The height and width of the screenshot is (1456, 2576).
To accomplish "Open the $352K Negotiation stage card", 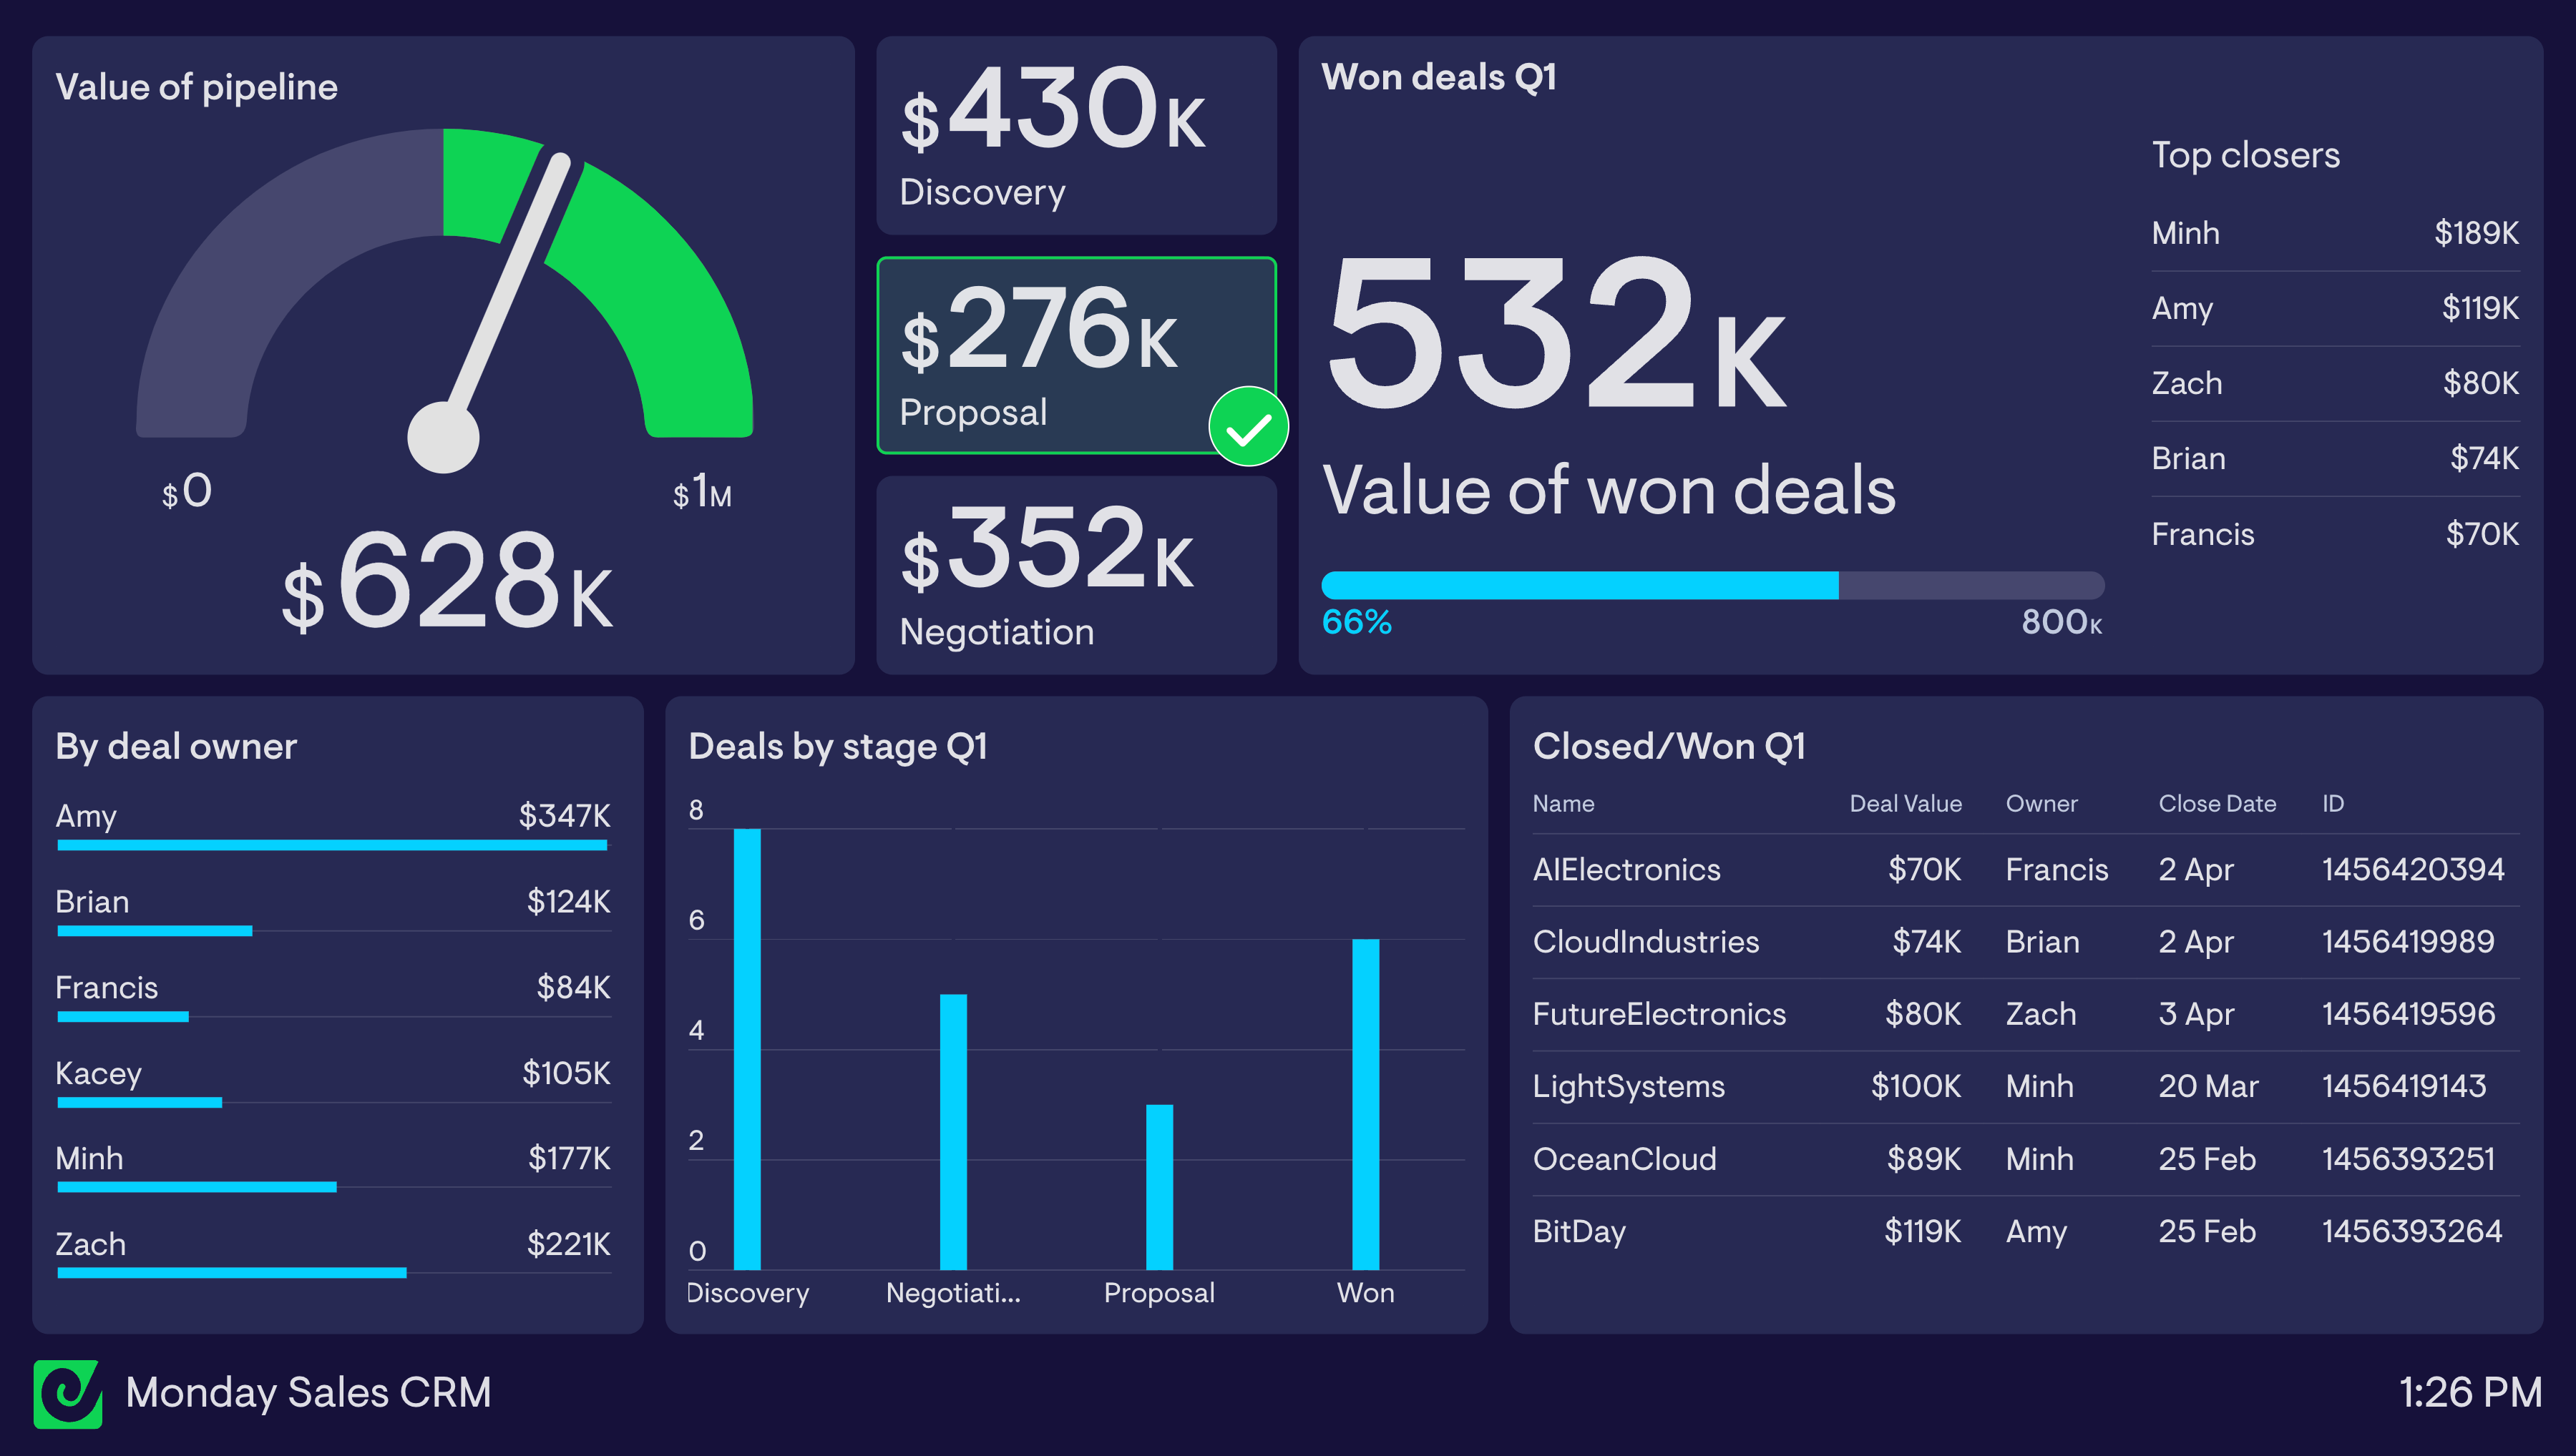I will 1075,575.
